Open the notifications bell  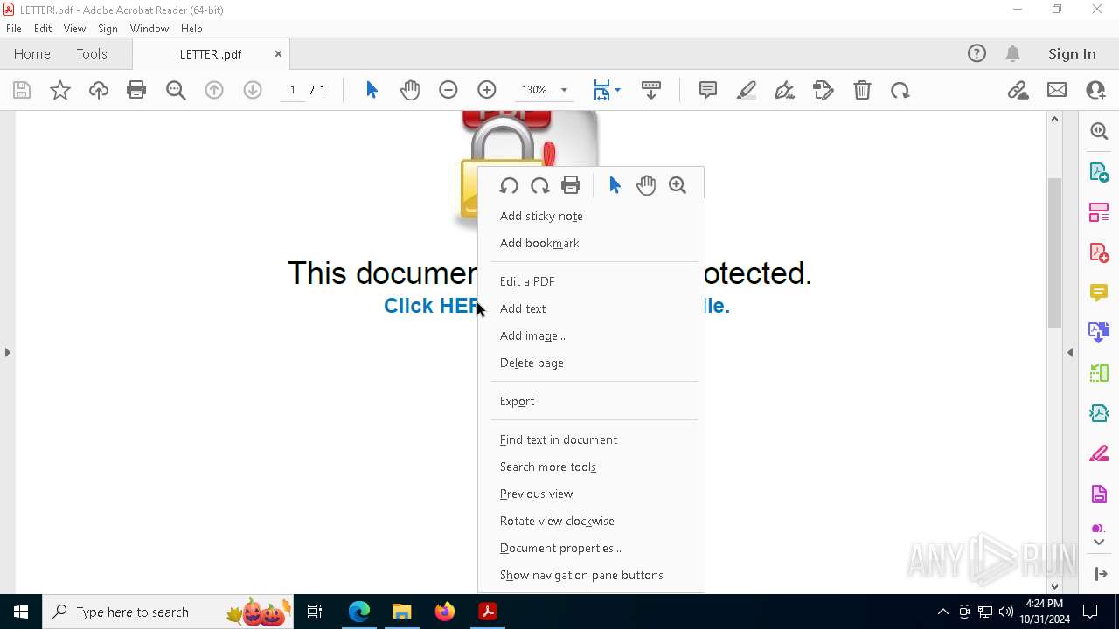(x=1012, y=53)
